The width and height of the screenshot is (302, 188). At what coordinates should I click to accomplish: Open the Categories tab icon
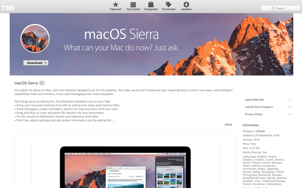click(151, 5)
